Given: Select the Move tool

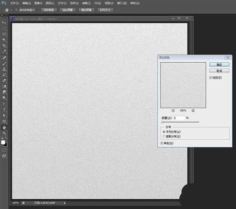Looking at the screenshot, I should 5,23.
